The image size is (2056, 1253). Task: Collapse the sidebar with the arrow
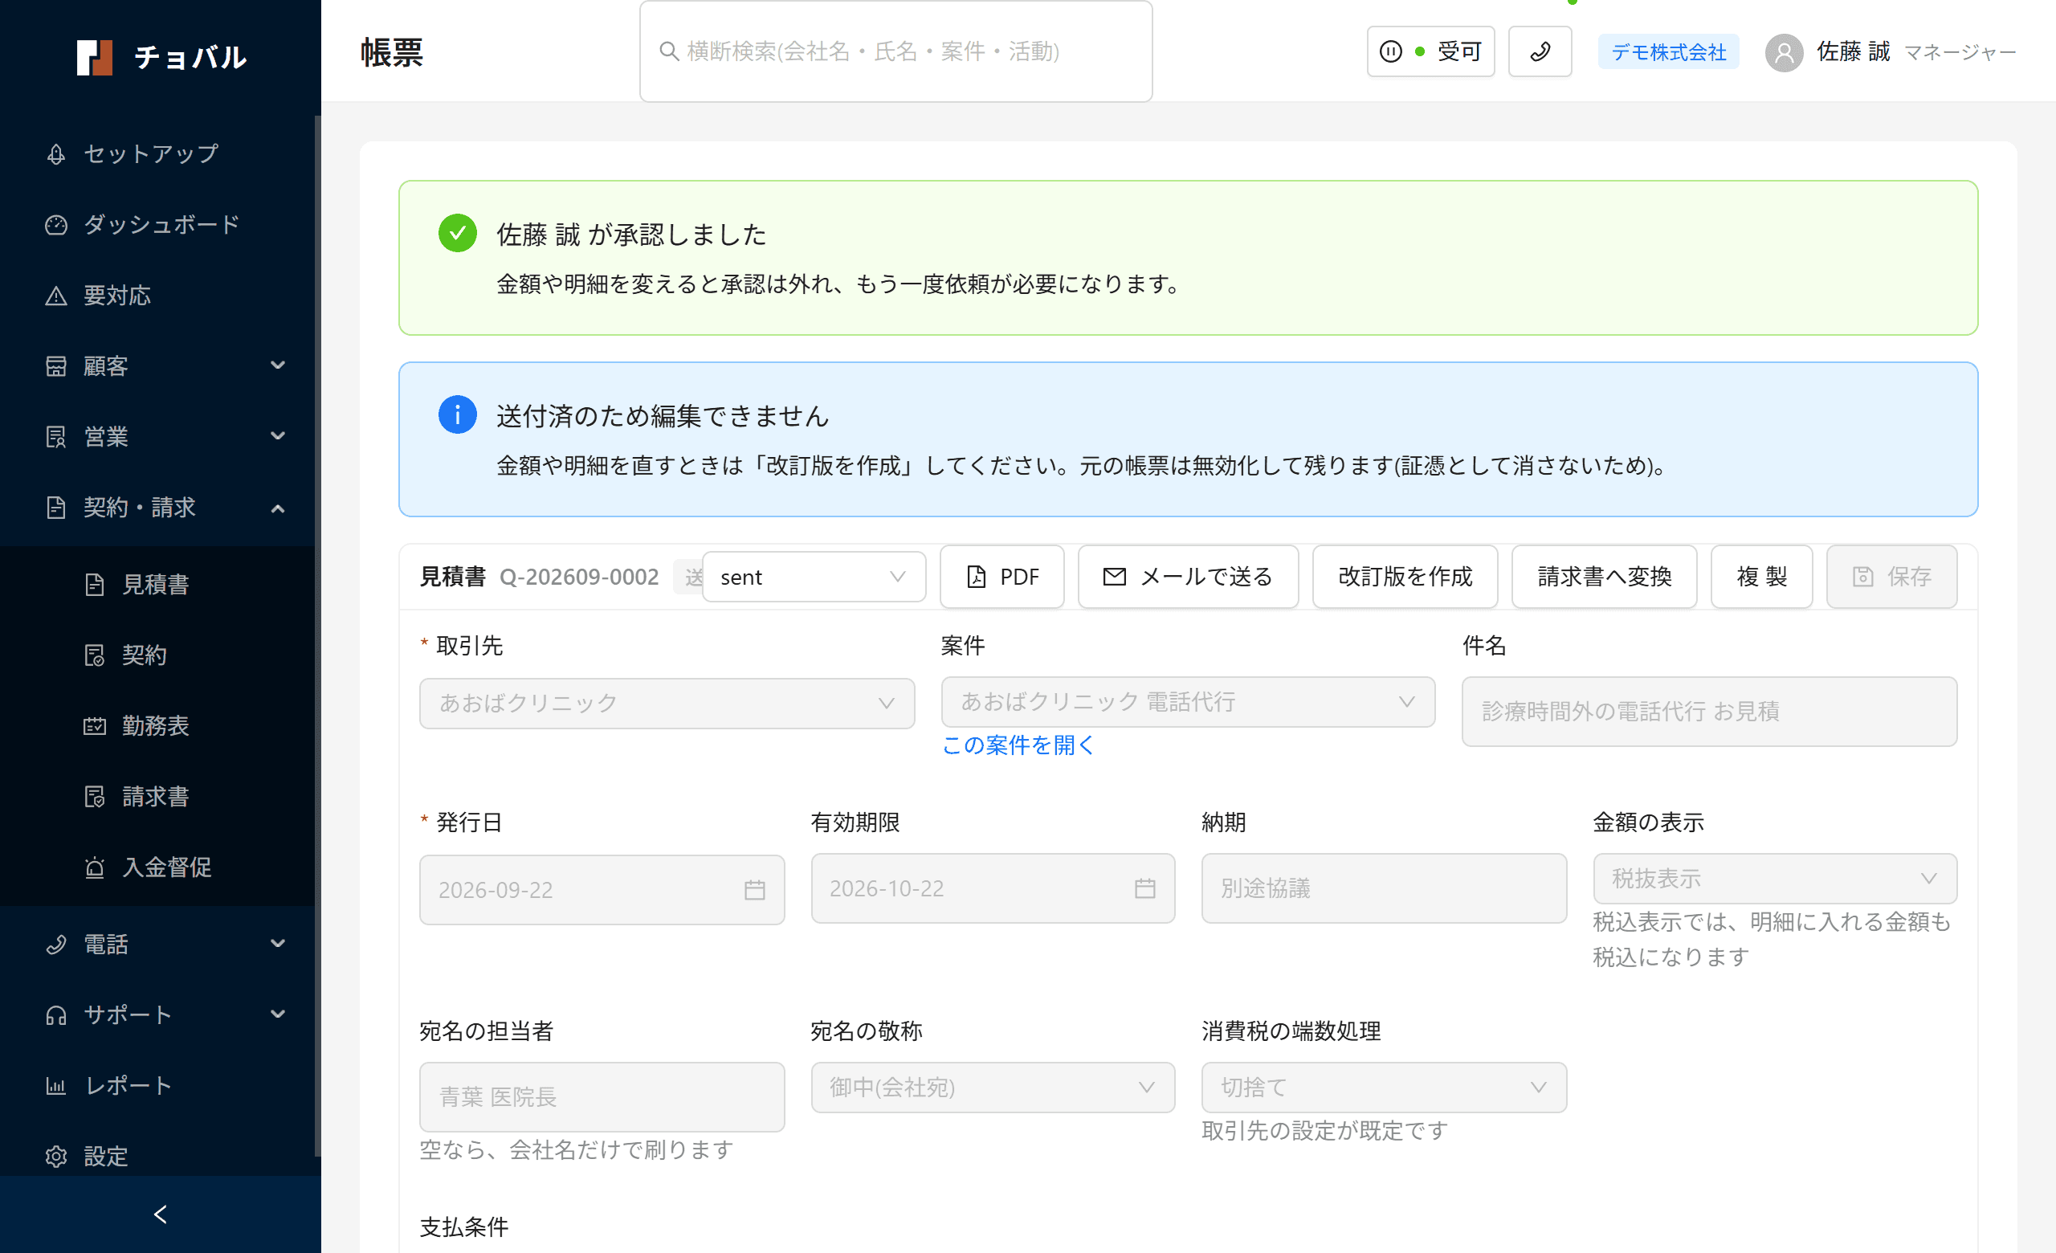pos(160,1214)
